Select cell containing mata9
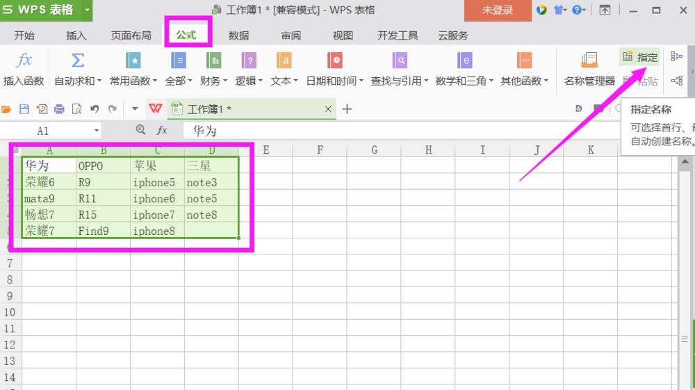This screenshot has height=390, width=695. click(x=49, y=199)
